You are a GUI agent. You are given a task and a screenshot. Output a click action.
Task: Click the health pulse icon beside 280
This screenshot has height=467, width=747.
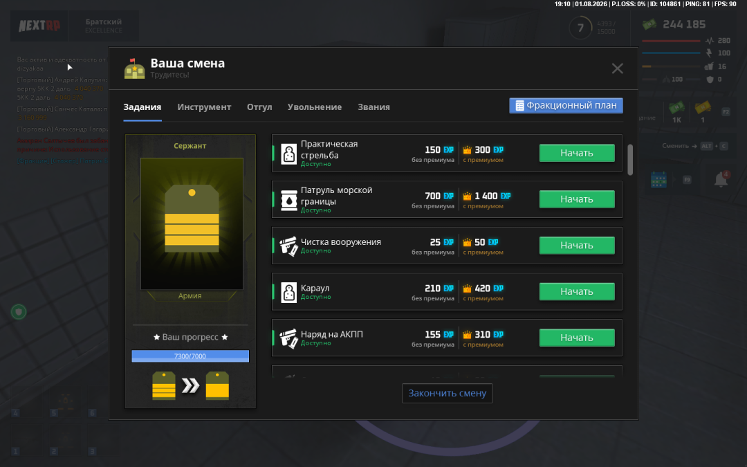click(x=710, y=41)
